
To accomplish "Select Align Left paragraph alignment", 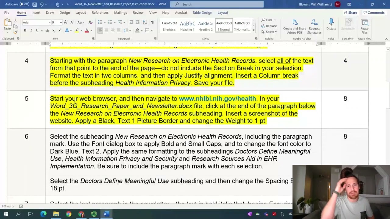I will 100,30.
